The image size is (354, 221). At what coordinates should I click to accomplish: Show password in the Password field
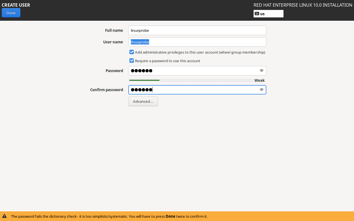(x=261, y=71)
